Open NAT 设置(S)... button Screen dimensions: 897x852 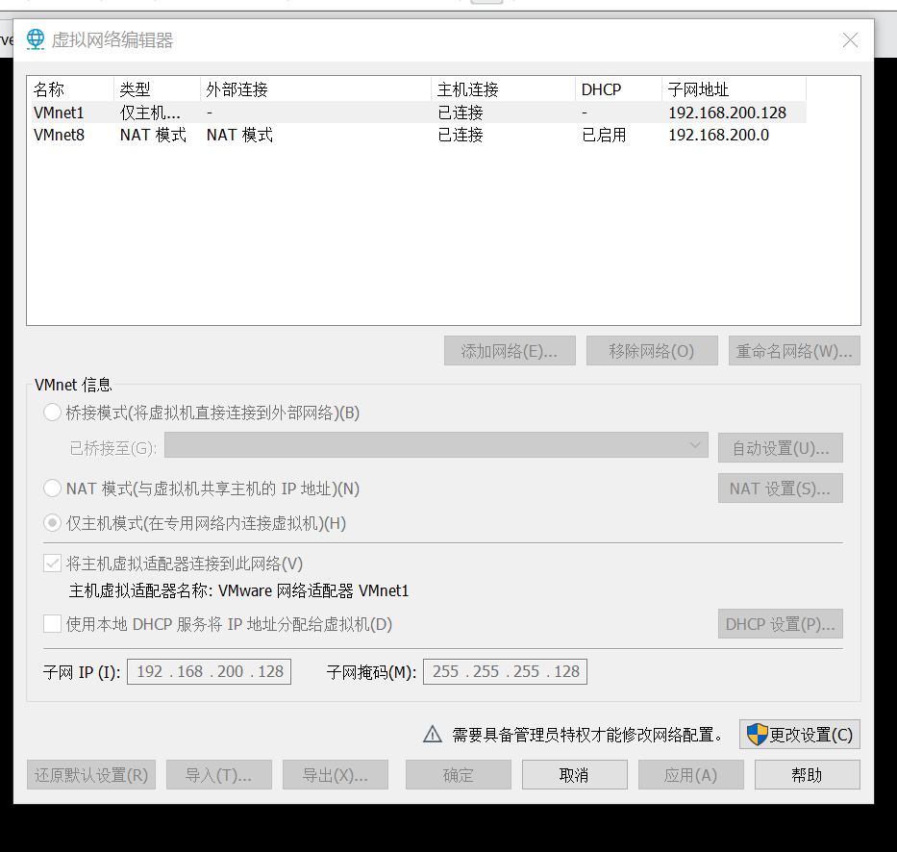pyautogui.click(x=781, y=489)
